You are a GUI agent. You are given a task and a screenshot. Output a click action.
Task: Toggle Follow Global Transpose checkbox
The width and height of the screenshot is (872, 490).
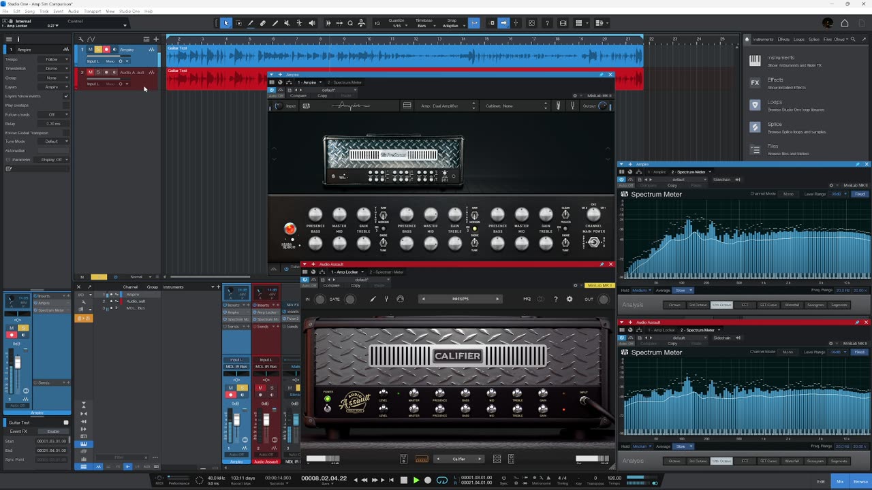[x=66, y=133]
